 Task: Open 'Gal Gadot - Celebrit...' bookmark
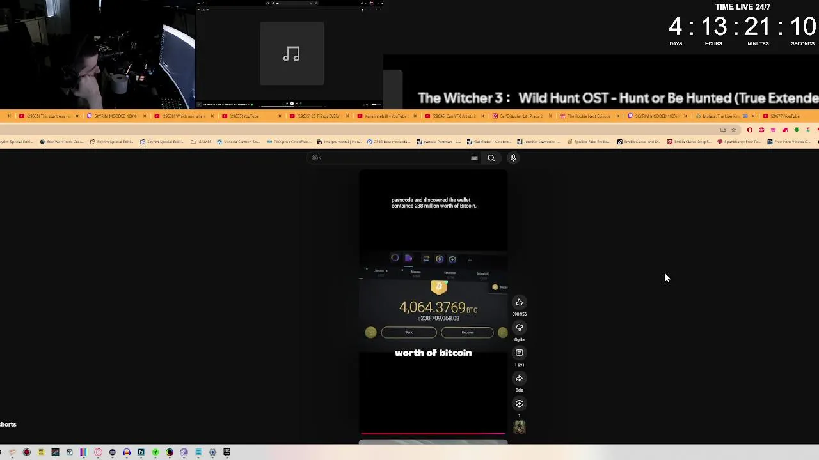point(489,142)
